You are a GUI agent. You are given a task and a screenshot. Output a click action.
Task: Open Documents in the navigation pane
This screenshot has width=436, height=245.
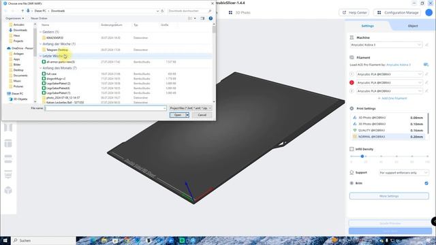pyautogui.click(x=20, y=76)
